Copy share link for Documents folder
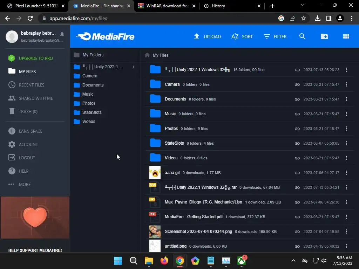The image size is (359, 269). click(297, 99)
